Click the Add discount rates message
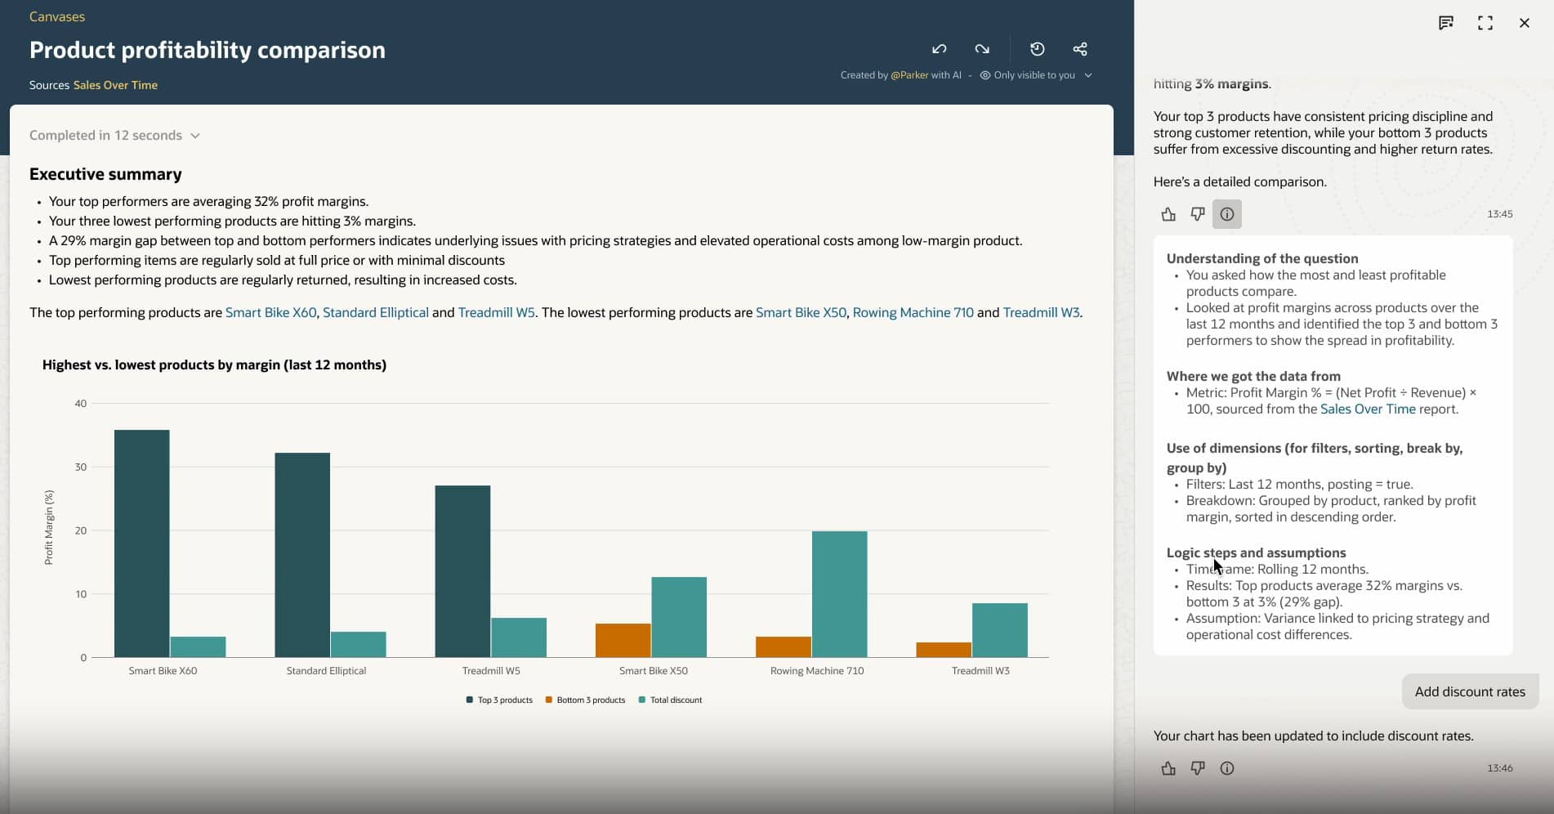The image size is (1554, 814). pyautogui.click(x=1469, y=691)
